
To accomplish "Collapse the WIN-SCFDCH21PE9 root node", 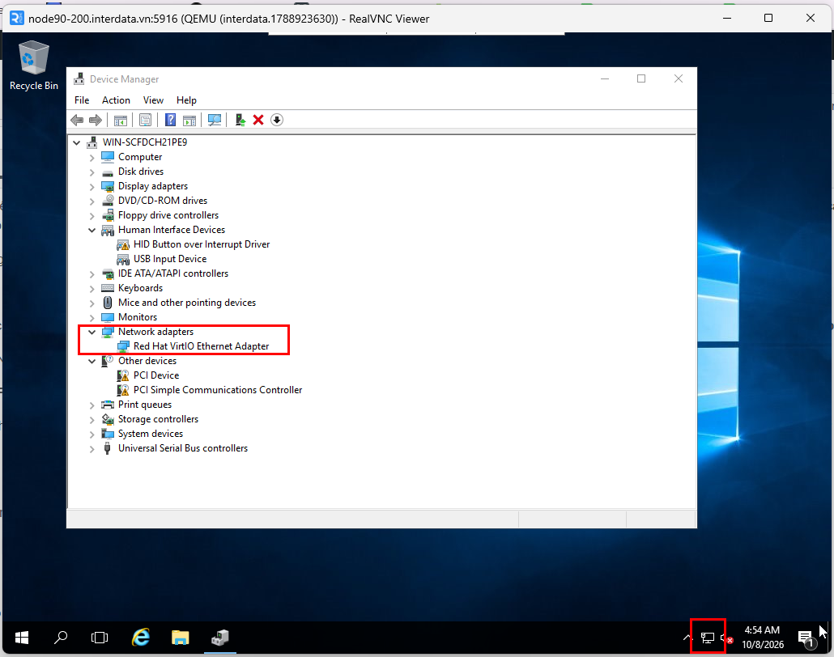I will click(x=77, y=142).
